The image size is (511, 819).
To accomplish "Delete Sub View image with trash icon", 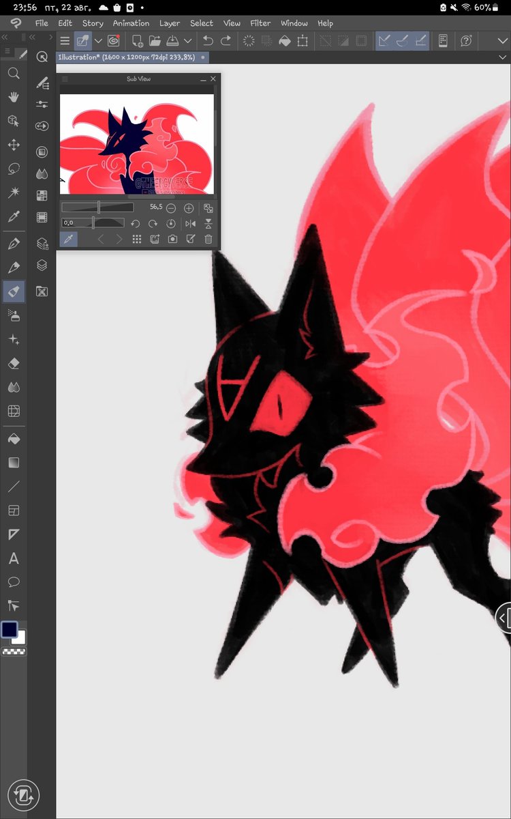I will (x=208, y=239).
